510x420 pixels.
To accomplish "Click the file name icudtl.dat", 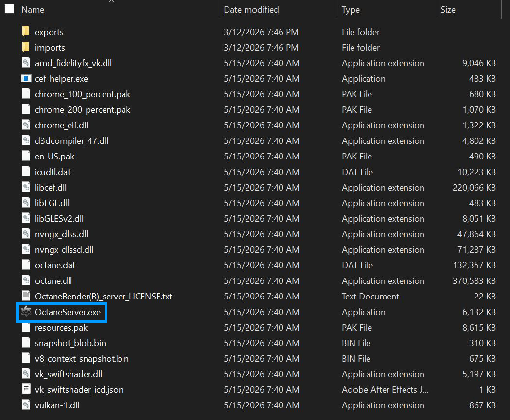I will click(x=53, y=172).
